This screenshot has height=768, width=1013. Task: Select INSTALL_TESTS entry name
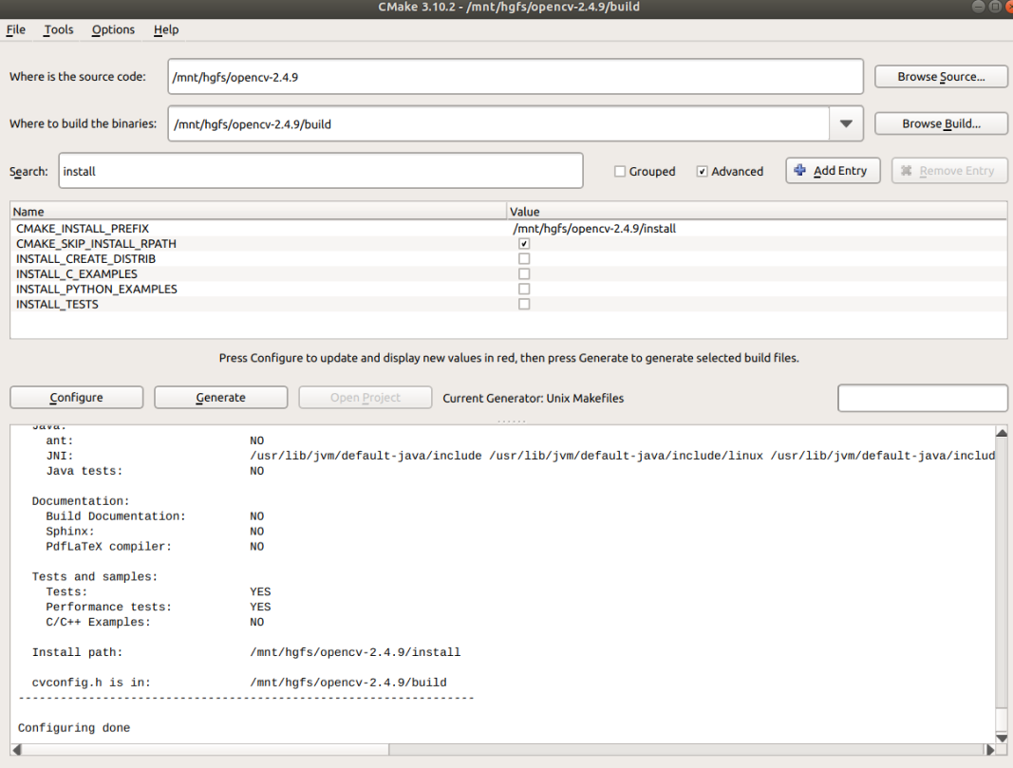click(x=58, y=304)
